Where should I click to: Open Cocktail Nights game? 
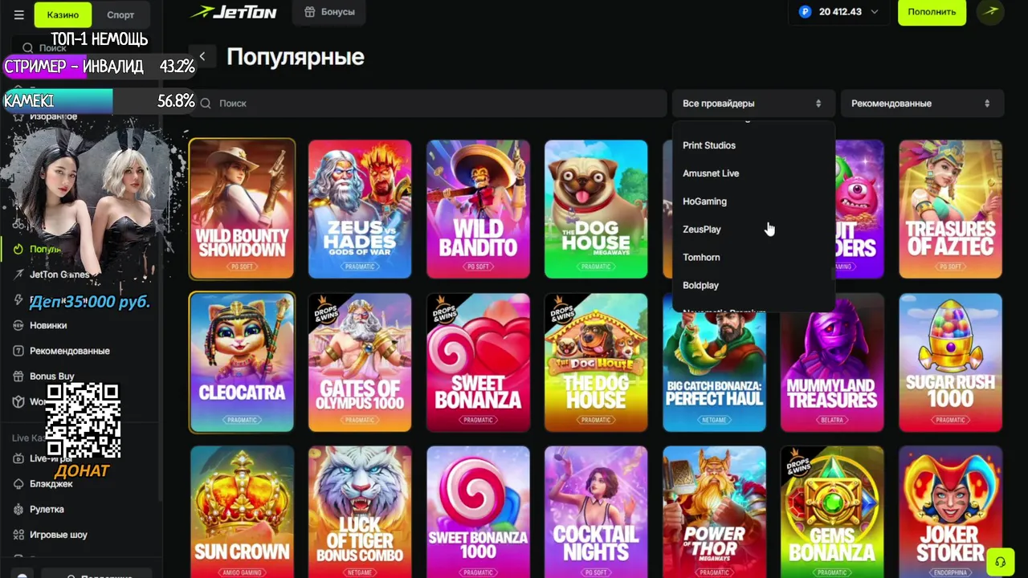point(596,511)
